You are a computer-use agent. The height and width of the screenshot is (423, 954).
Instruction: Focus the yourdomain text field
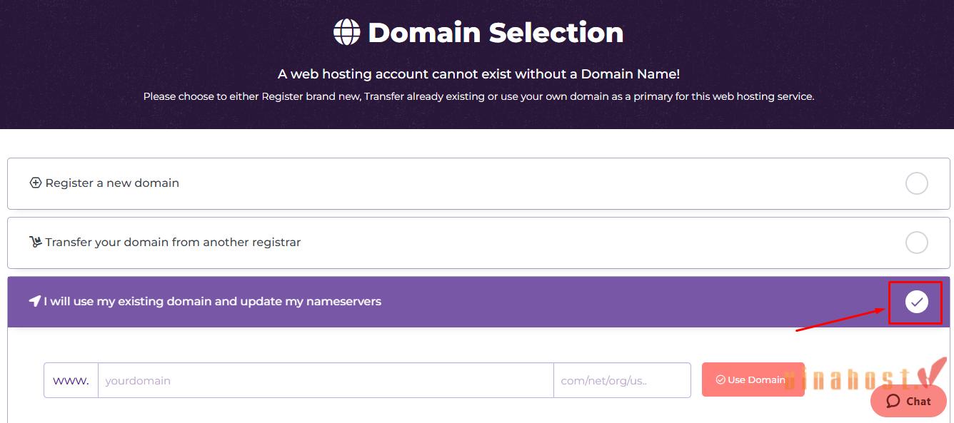click(x=326, y=380)
